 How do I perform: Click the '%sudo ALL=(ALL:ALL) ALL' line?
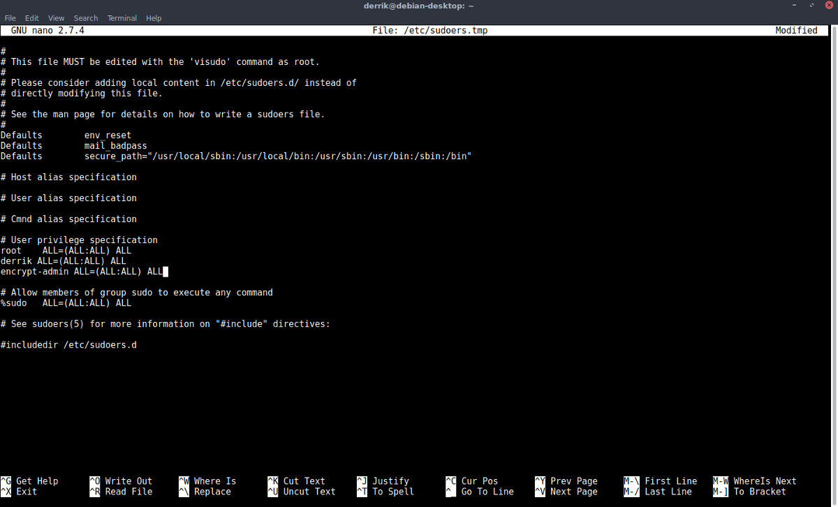click(66, 303)
